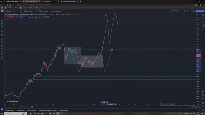Image resolution: width=205 pixels, height=115 pixels.
Task: Open the layout setup selector
Action: click(x=171, y=11)
